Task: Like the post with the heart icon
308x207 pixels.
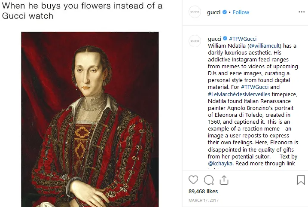Action: tap(194, 180)
